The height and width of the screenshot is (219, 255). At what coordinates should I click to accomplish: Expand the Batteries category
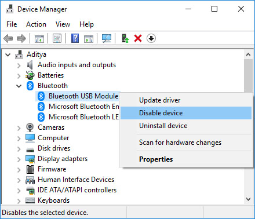19,76
